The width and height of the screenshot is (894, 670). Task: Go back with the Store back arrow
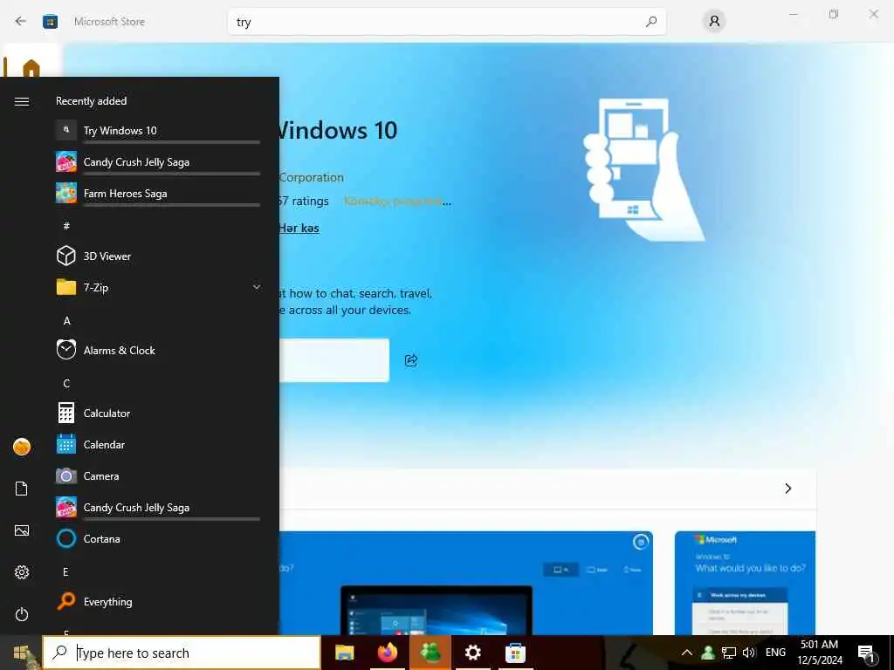click(21, 22)
